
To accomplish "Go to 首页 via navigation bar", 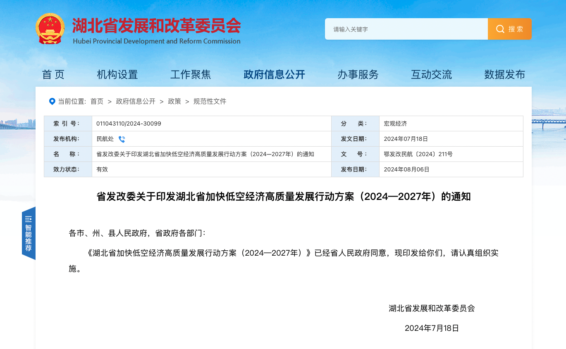I will [x=53, y=75].
